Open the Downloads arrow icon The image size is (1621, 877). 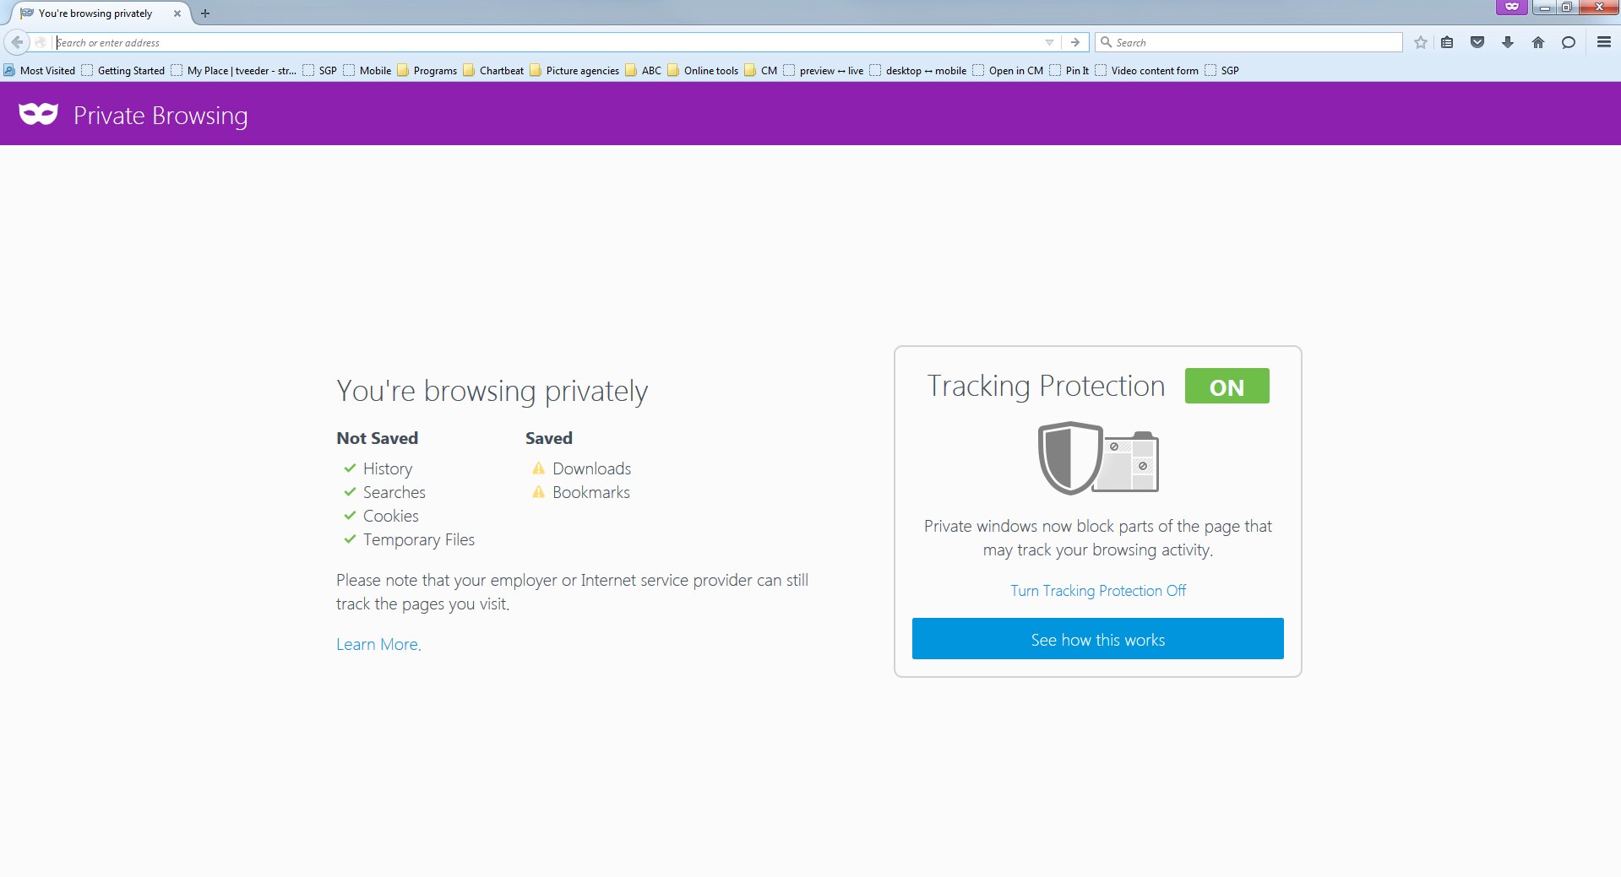pyautogui.click(x=1508, y=42)
